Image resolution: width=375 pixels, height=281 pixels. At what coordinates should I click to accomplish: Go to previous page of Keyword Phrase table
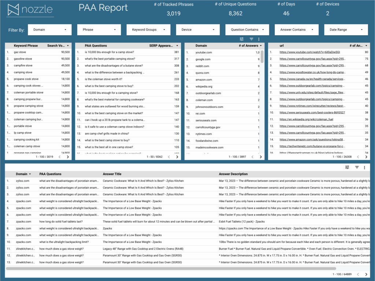60,157
